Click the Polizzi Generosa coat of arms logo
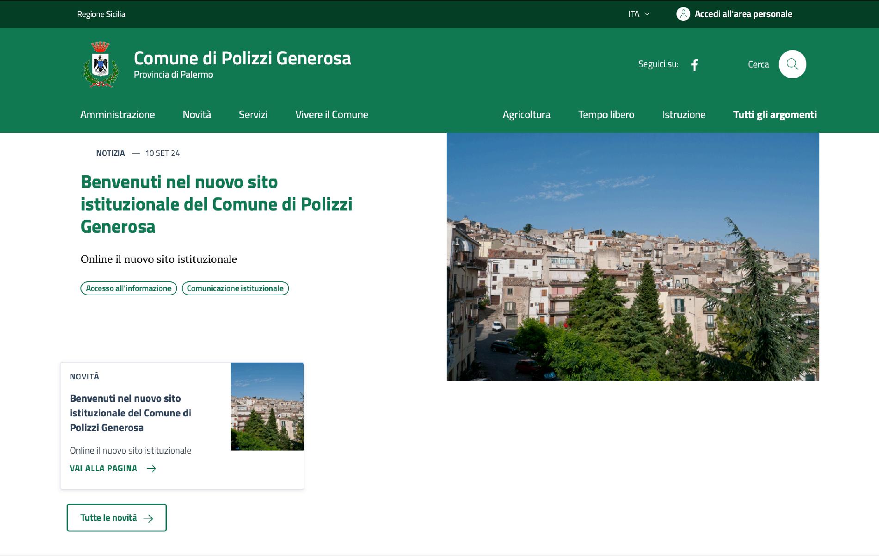The width and height of the screenshot is (879, 556). [x=101, y=65]
